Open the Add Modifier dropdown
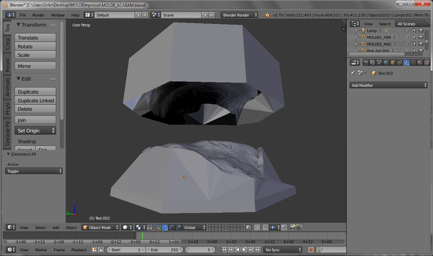 pos(388,85)
